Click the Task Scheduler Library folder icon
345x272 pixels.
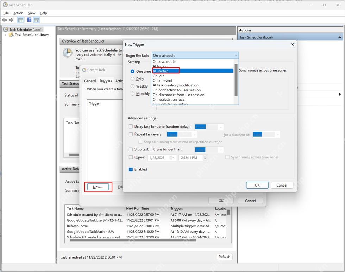[11, 35]
